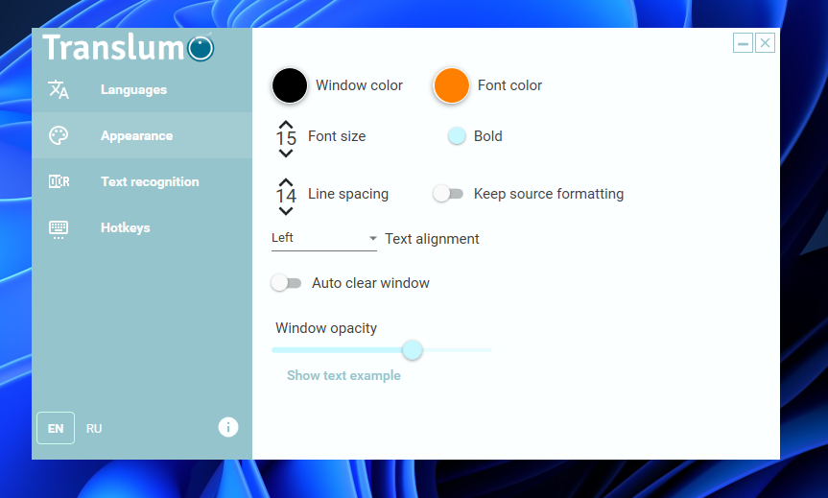Click the Hotkeys keyboard icon

[59, 227]
